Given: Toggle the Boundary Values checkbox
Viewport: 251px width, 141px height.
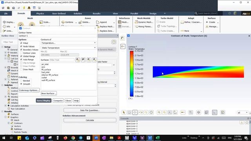Looking at the screenshot, I should click(21, 50).
